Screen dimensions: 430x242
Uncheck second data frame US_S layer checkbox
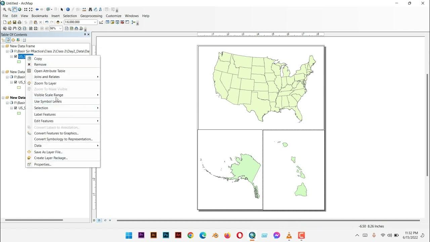(15, 82)
